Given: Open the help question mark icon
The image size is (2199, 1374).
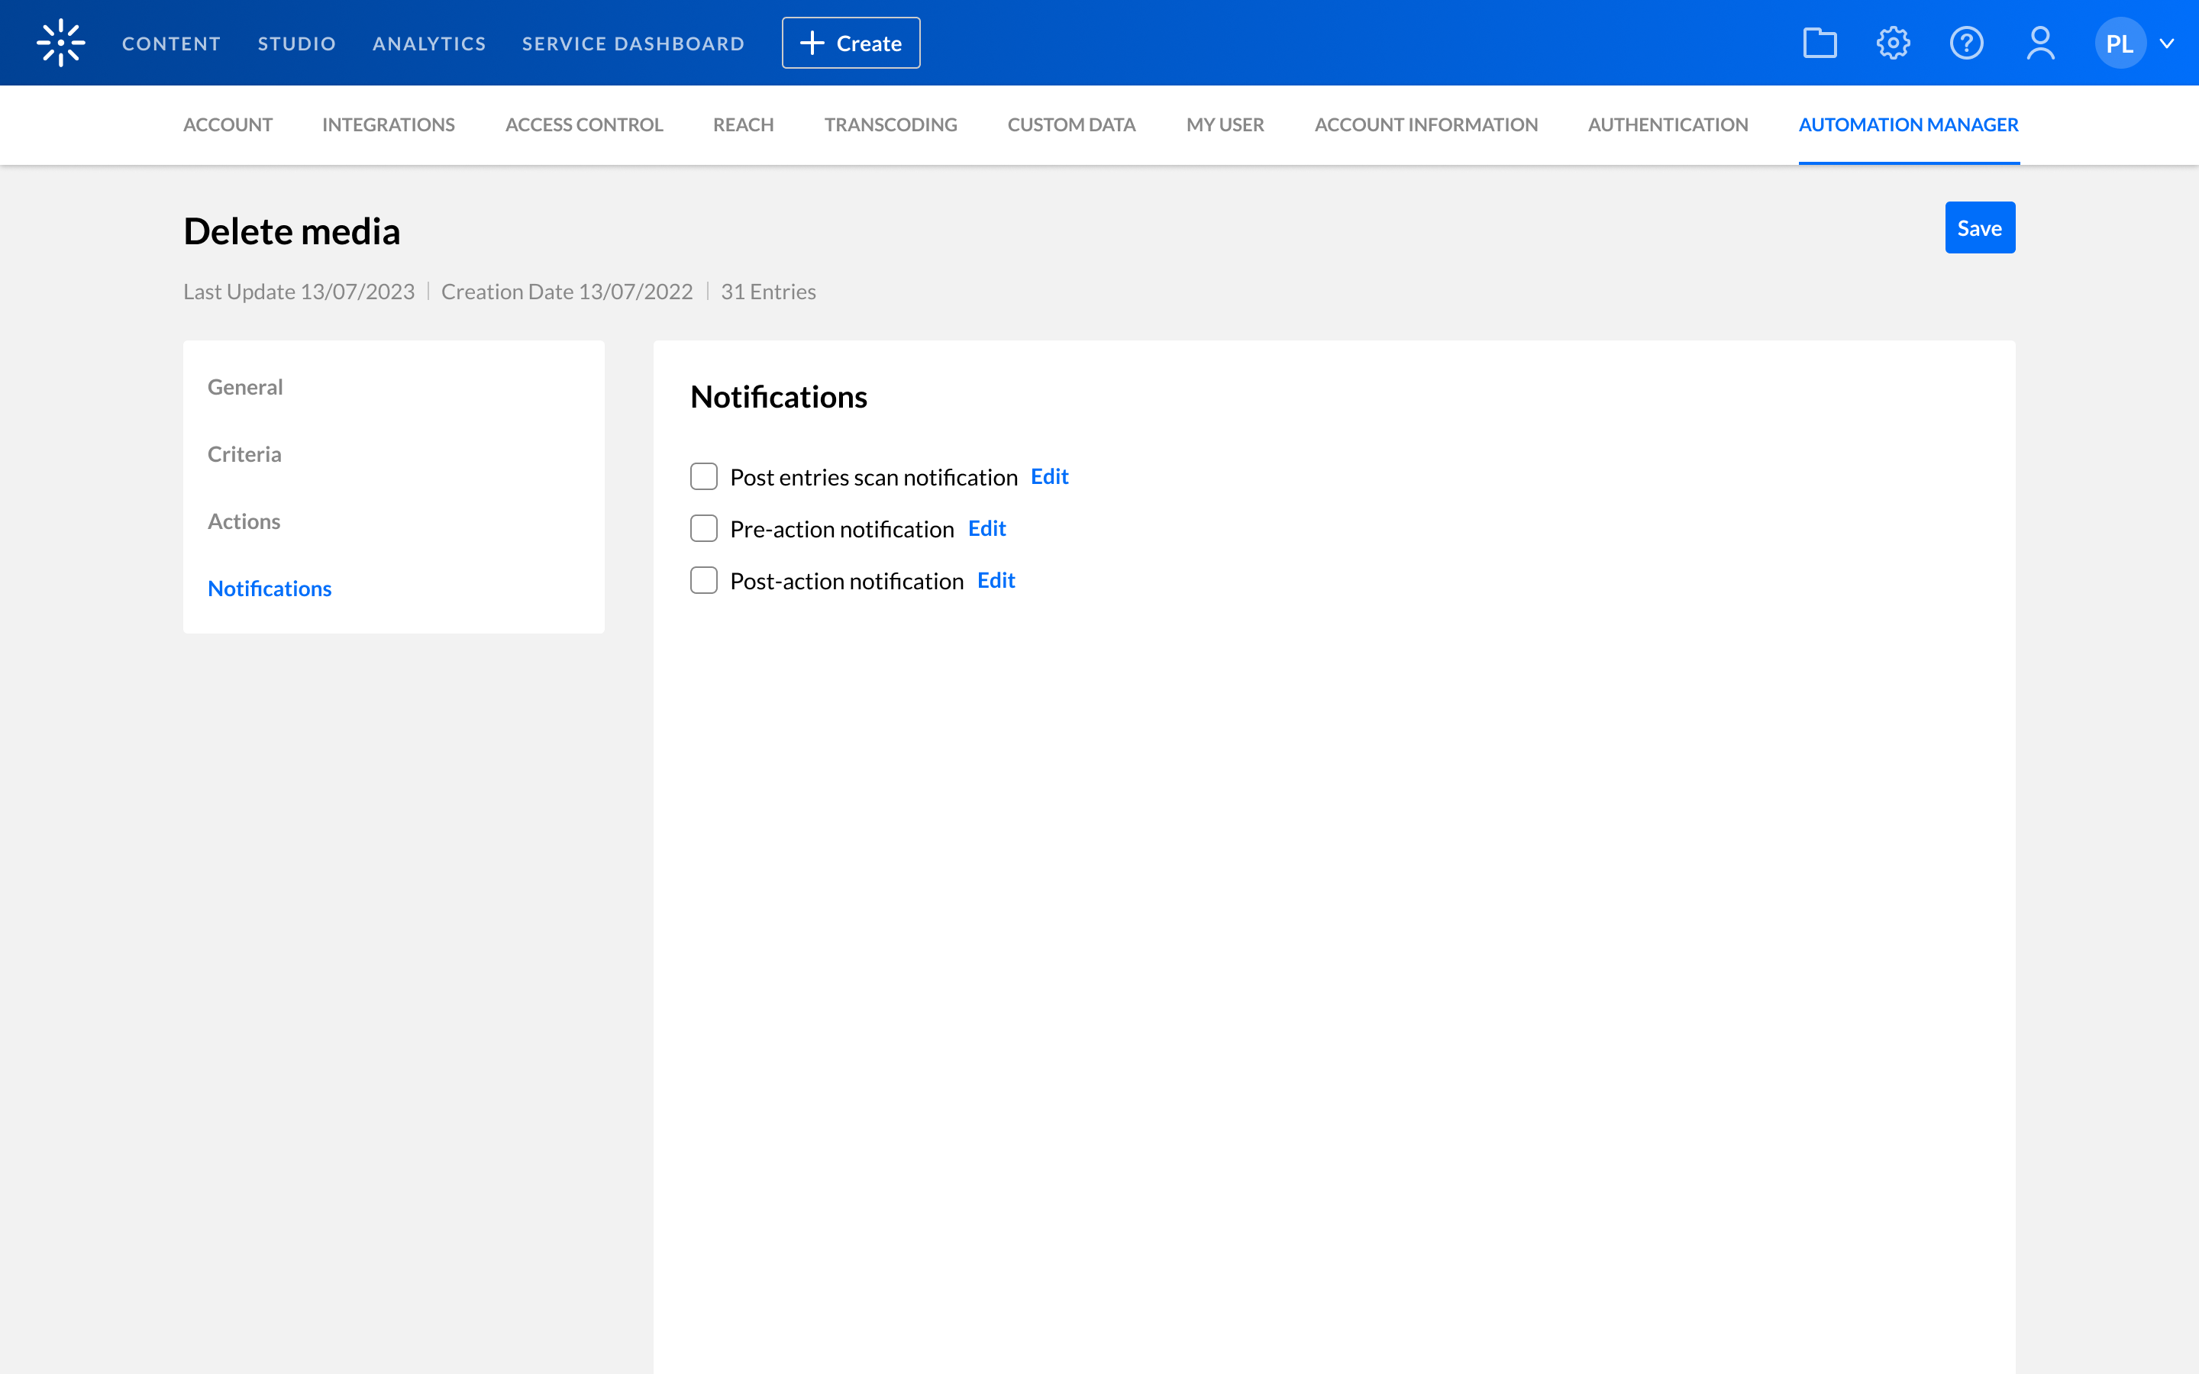Looking at the screenshot, I should [x=1966, y=43].
